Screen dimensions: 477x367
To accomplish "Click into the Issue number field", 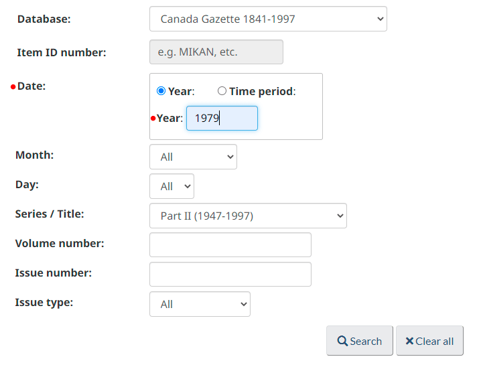I will [x=230, y=275].
